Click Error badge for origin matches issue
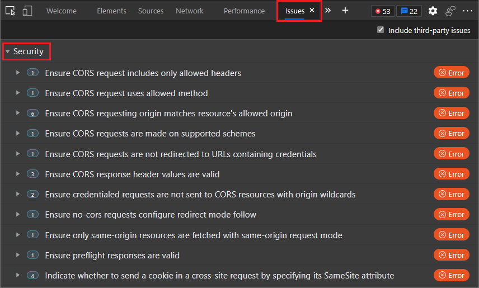479x288 pixels. pyautogui.click(x=452, y=113)
